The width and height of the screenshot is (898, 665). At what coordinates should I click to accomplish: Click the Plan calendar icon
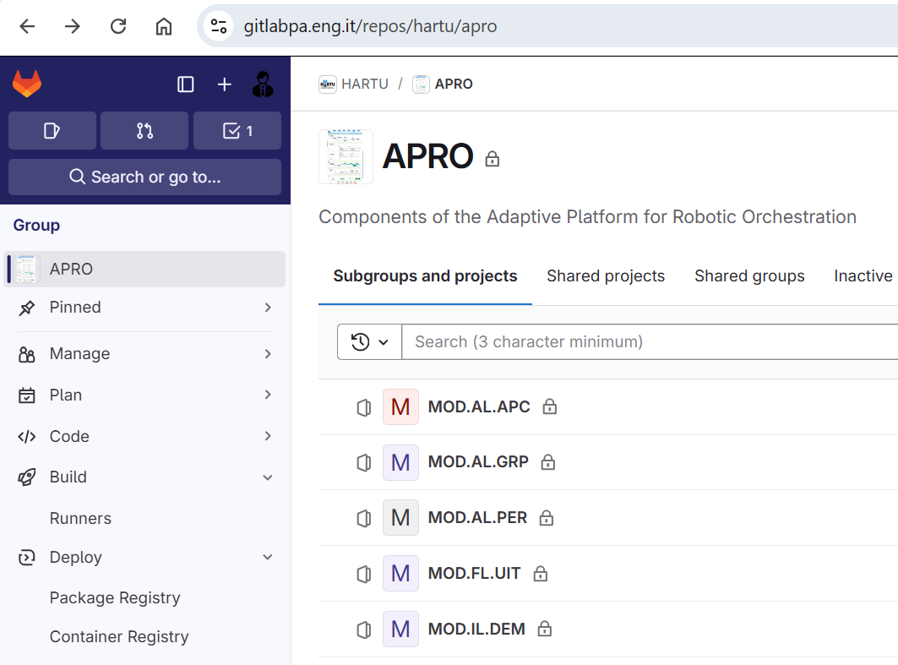tap(26, 395)
